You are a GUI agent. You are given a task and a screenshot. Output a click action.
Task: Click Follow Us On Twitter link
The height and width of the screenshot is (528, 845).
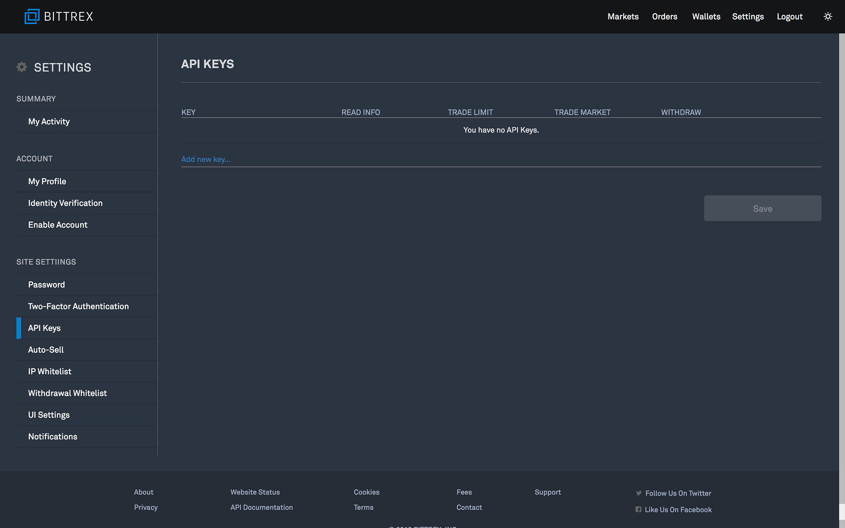[678, 493]
